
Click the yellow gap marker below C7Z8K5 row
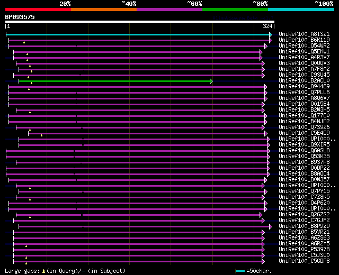(x=30, y=199)
